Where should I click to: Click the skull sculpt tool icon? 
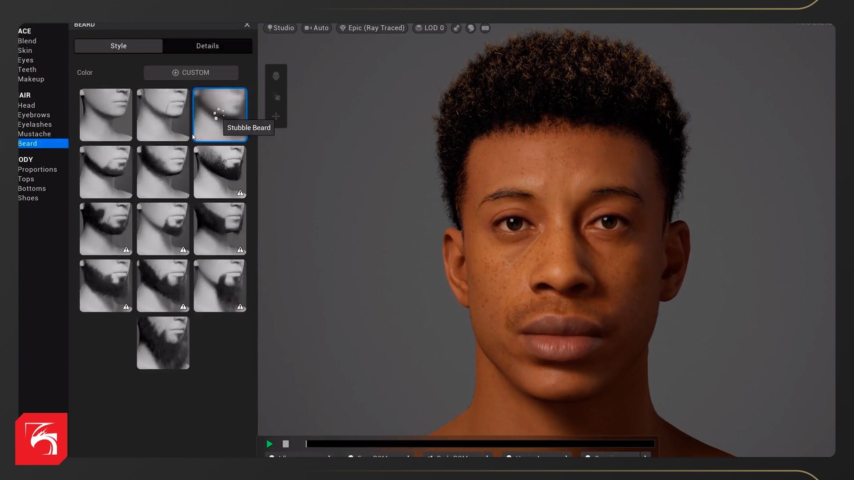point(276,76)
